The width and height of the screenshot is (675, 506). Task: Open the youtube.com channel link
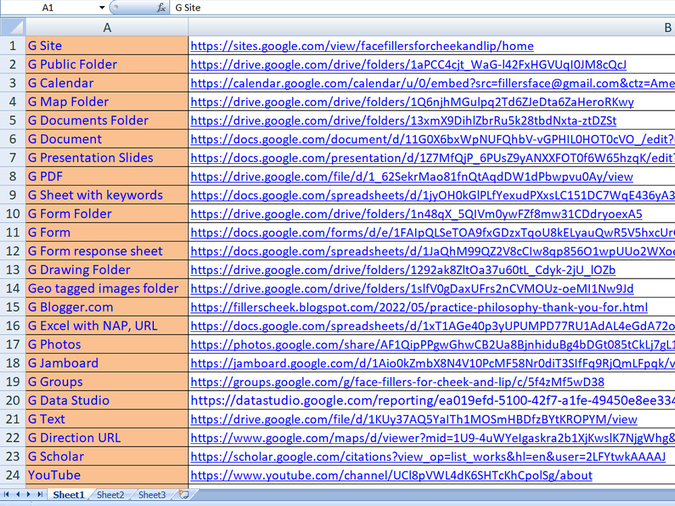click(x=391, y=476)
